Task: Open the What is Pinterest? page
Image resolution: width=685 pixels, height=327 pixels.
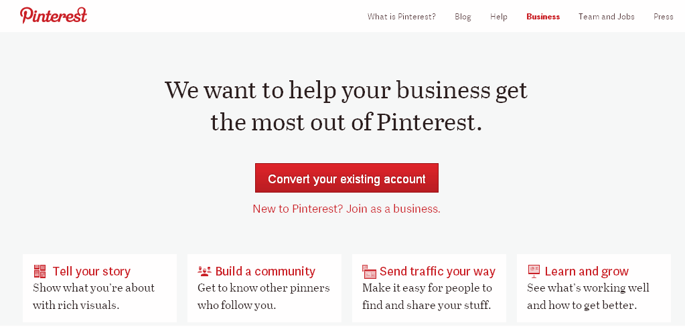Action: point(401,17)
